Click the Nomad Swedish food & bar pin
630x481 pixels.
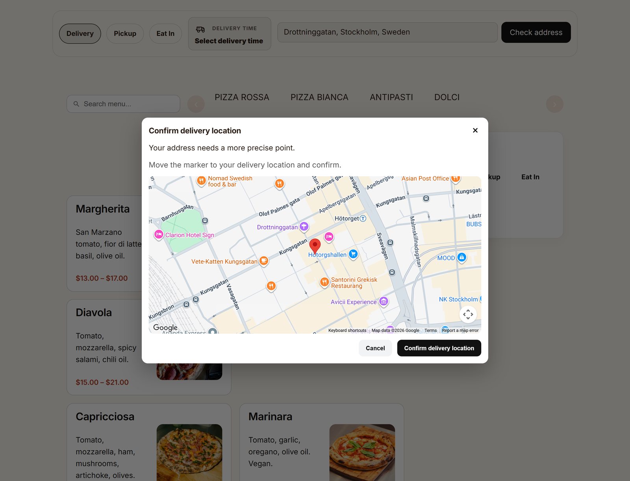click(x=201, y=181)
